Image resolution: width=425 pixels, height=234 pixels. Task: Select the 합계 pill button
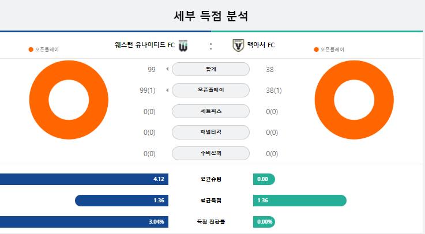coord(210,69)
